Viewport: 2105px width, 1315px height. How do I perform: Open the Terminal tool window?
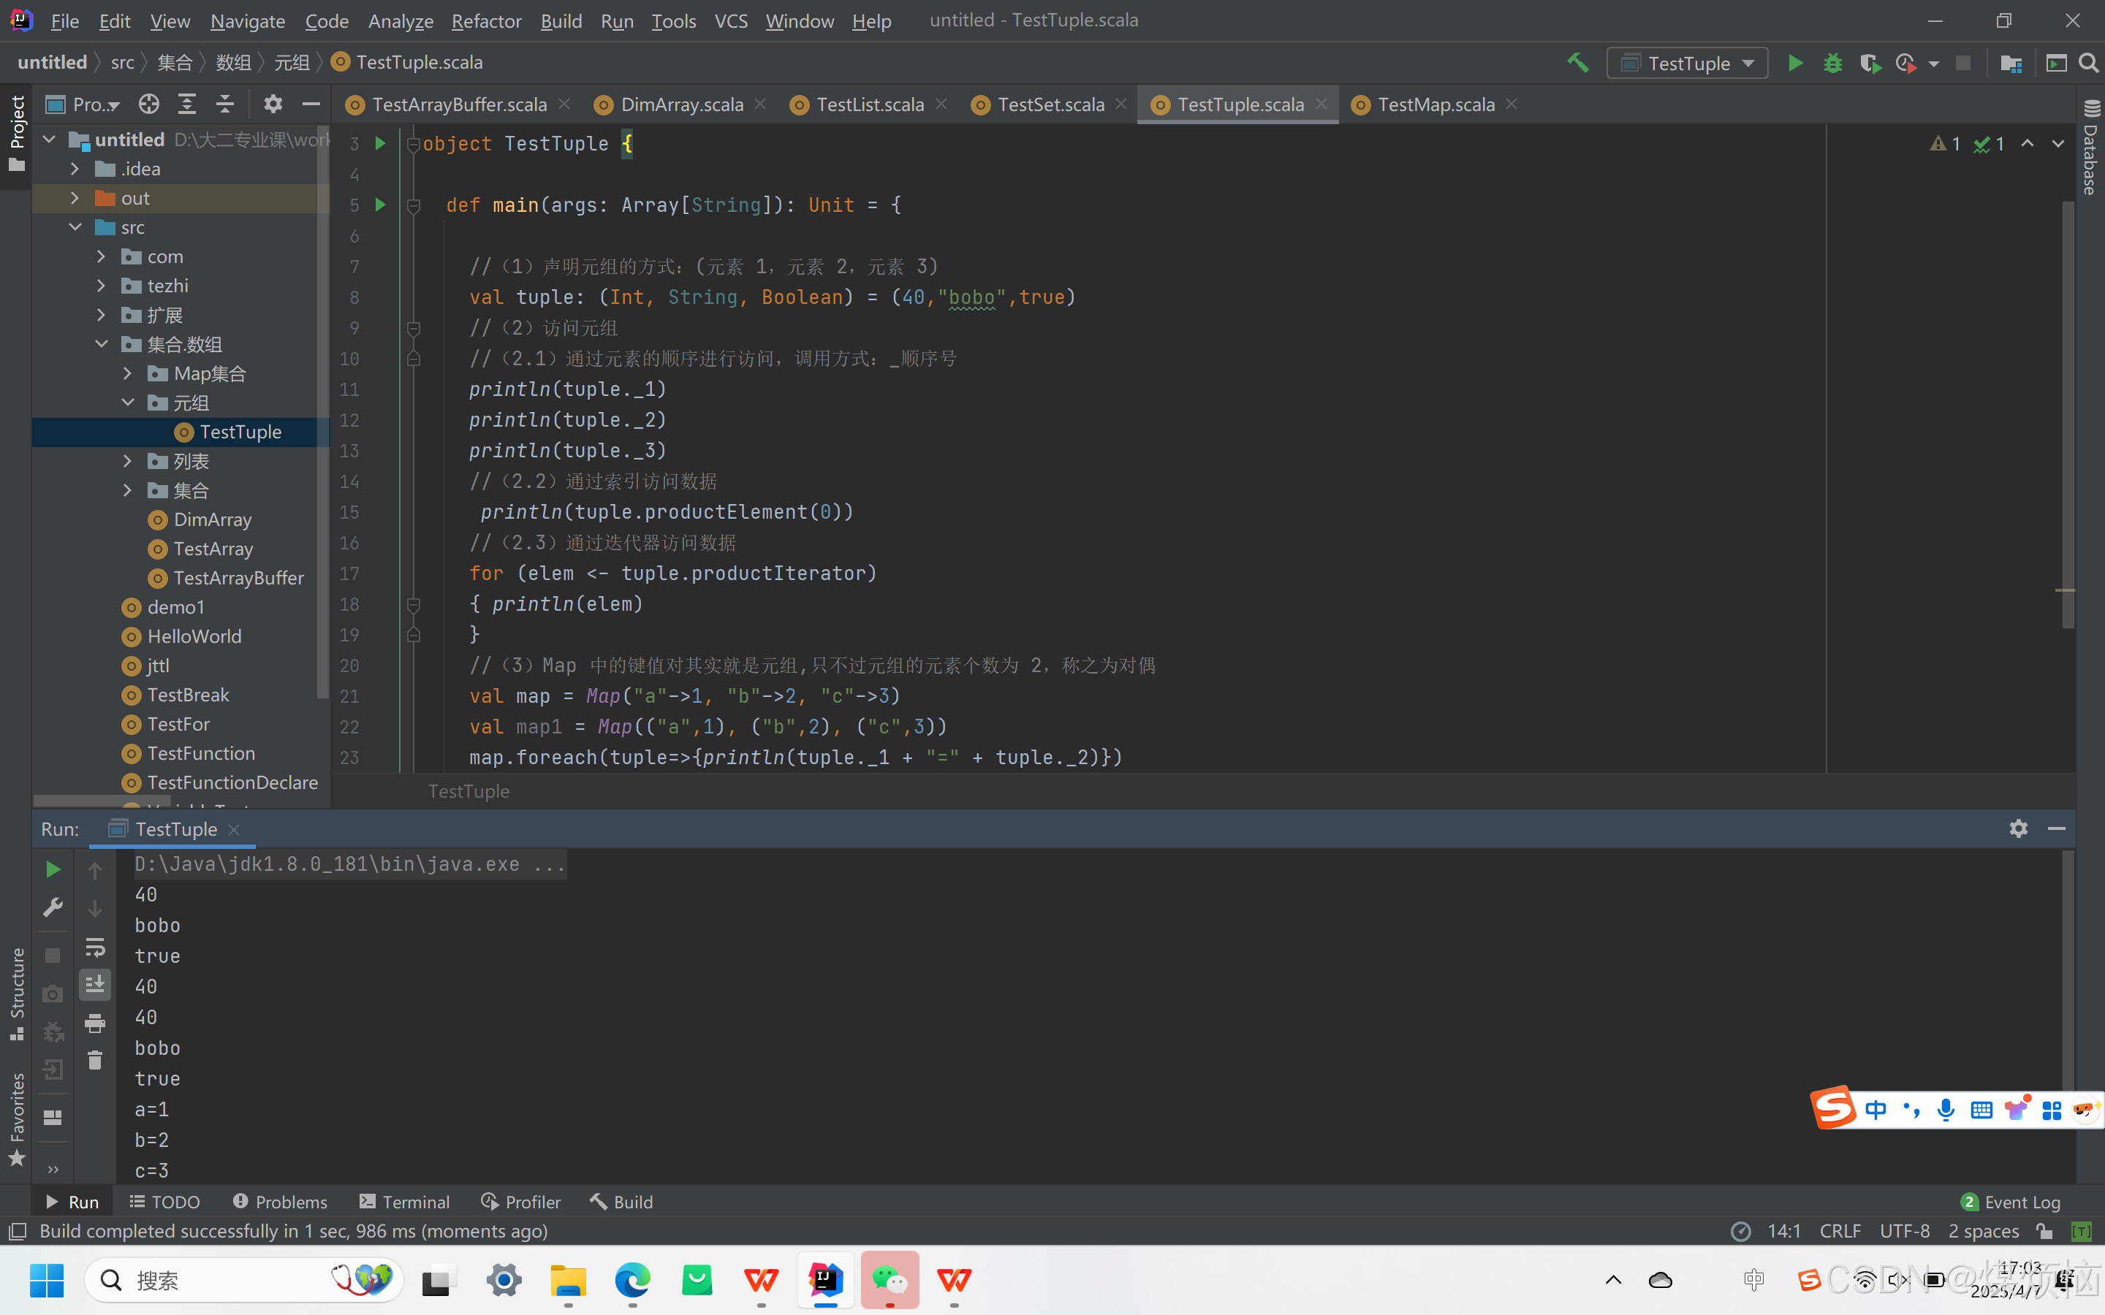404,1201
